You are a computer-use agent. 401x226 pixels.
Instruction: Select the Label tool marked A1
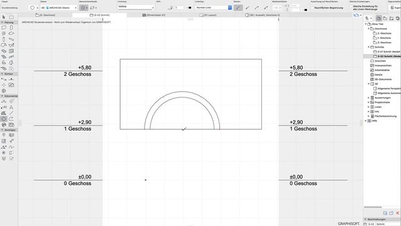point(4,107)
